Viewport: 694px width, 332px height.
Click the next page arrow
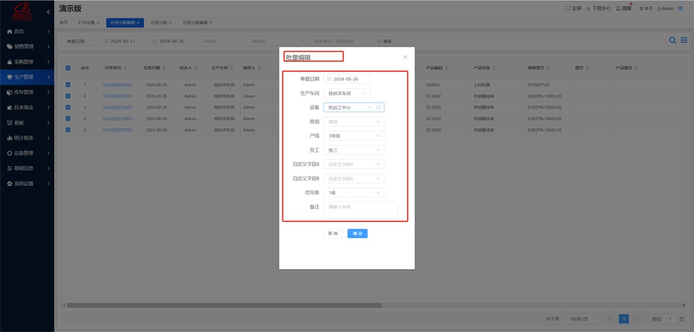[637, 319]
